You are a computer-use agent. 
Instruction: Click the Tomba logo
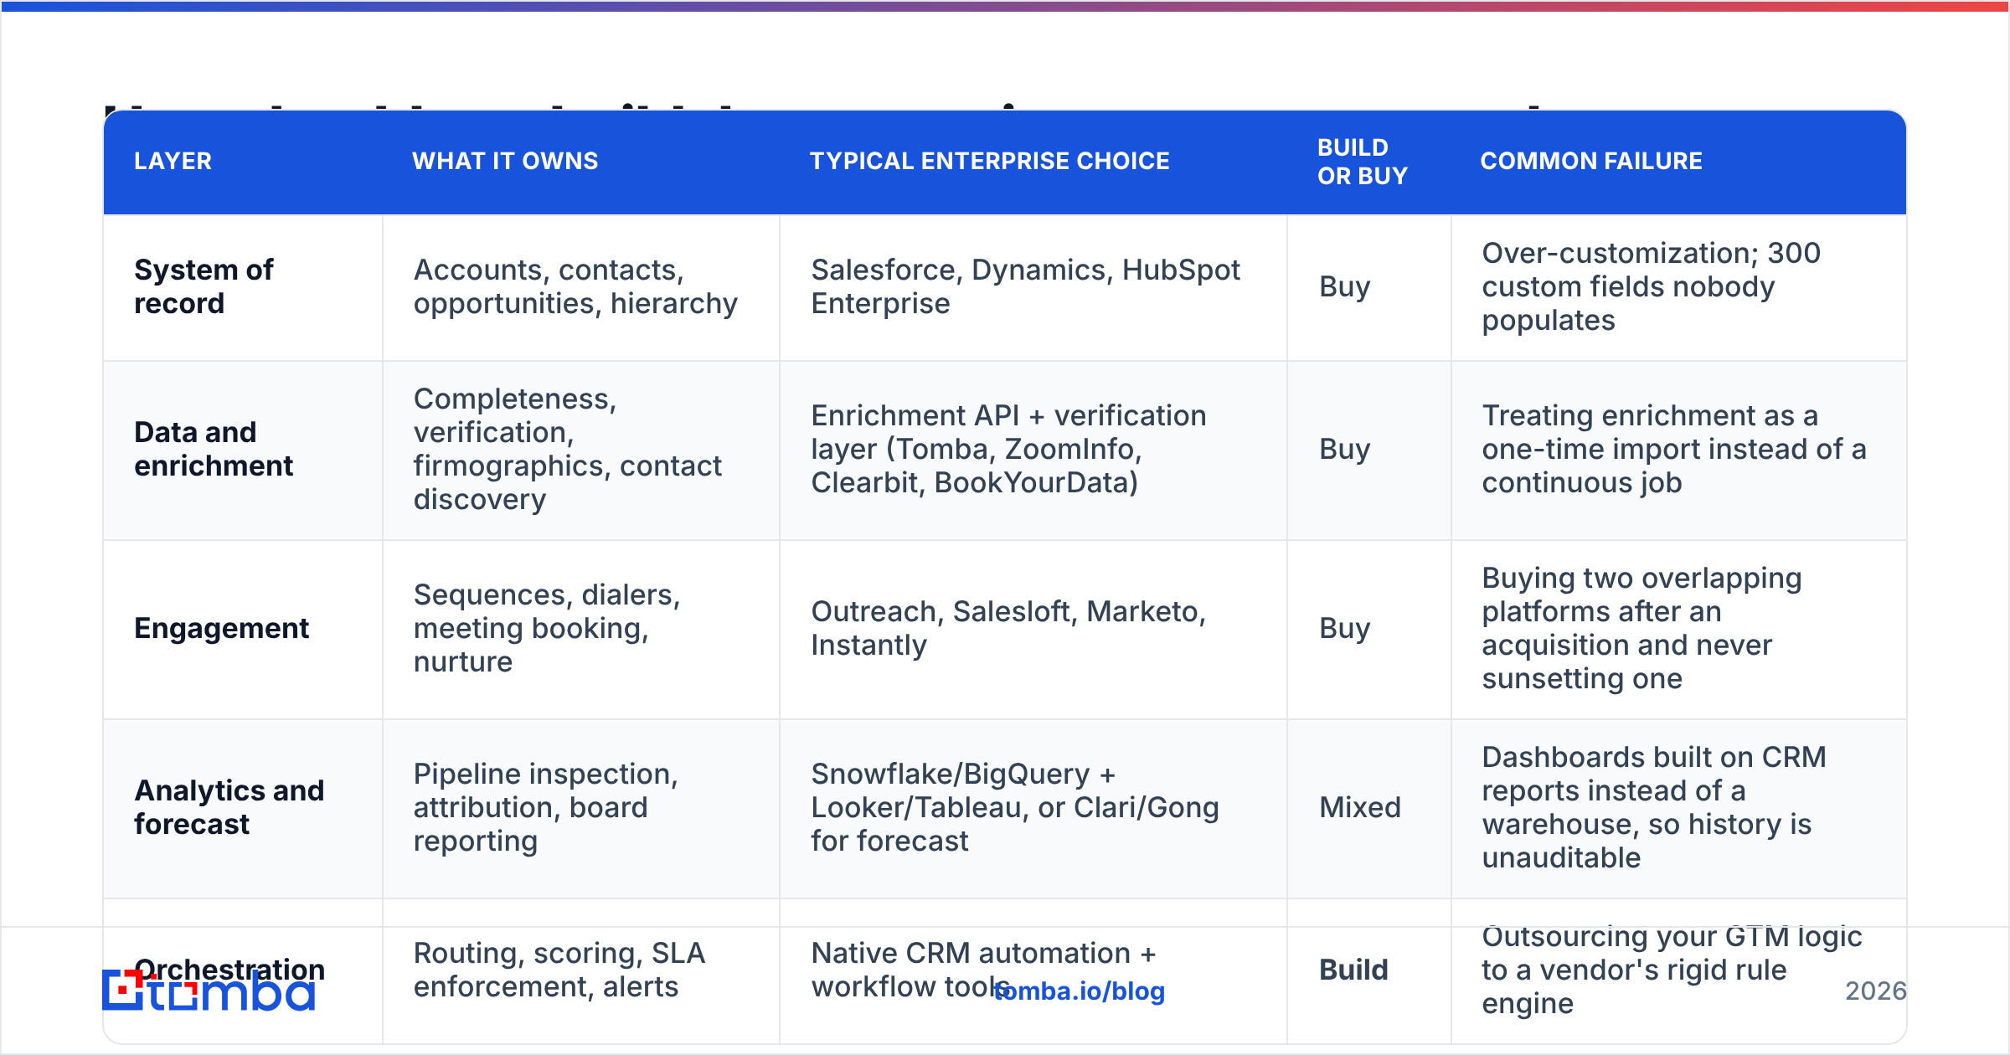(x=209, y=991)
